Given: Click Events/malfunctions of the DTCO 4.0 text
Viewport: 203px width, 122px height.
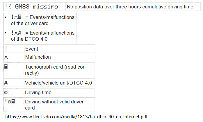Looking at the screenshot, I should (x=43, y=36).
